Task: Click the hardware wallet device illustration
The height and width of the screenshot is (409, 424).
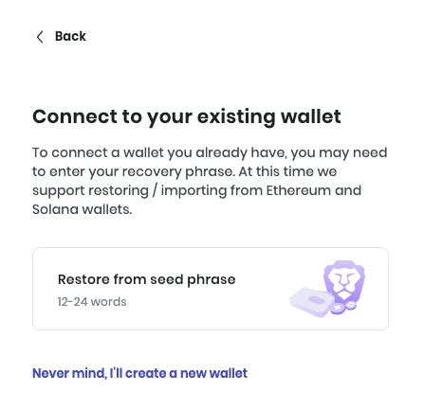Action: point(311,302)
